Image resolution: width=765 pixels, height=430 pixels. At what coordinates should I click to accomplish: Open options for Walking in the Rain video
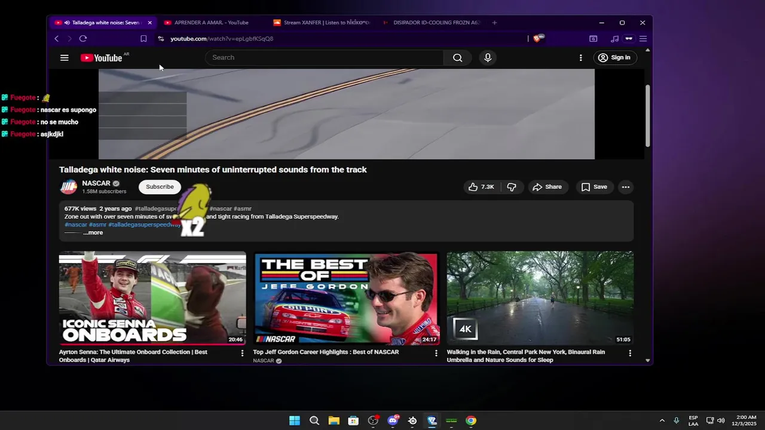tap(629, 353)
